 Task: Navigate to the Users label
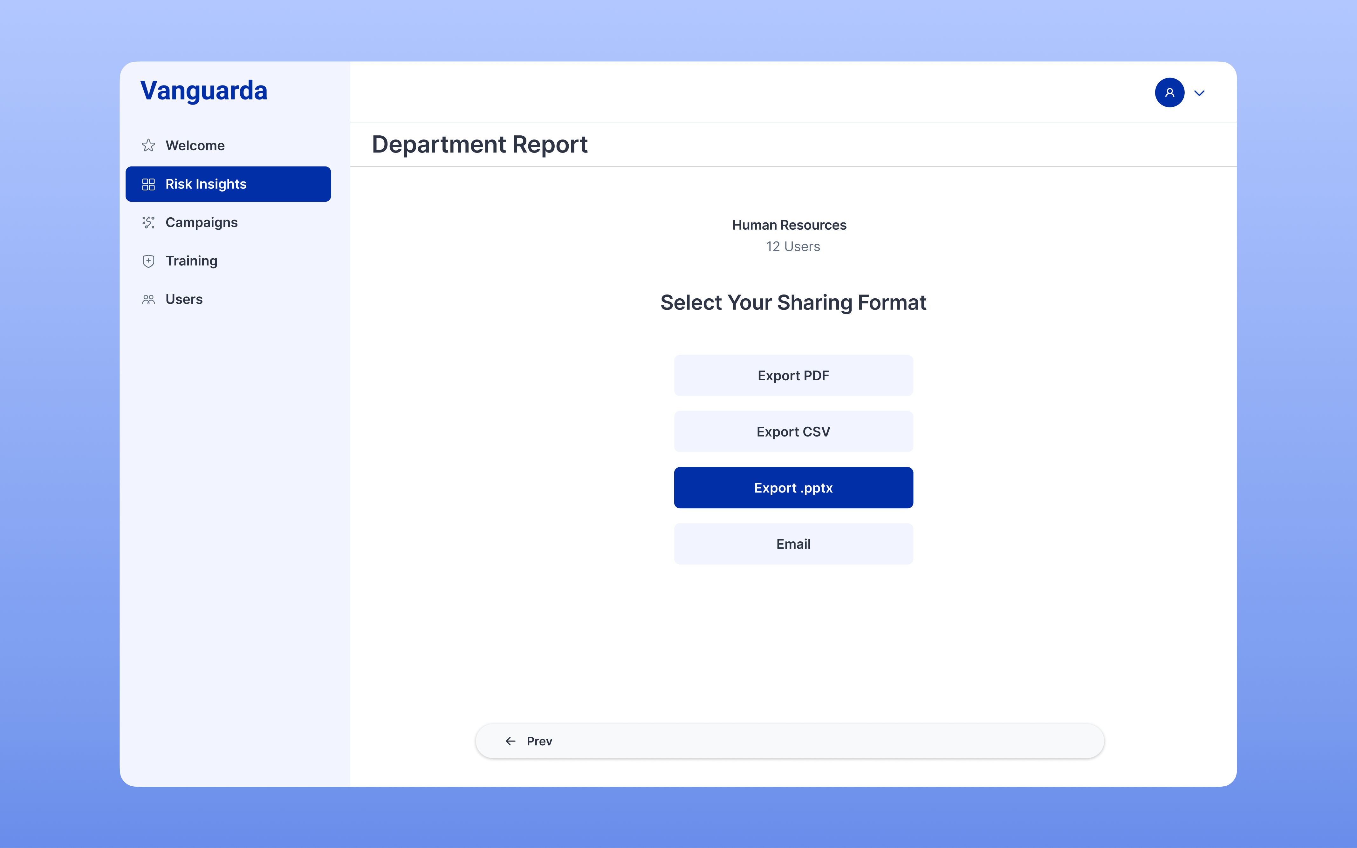(x=184, y=300)
